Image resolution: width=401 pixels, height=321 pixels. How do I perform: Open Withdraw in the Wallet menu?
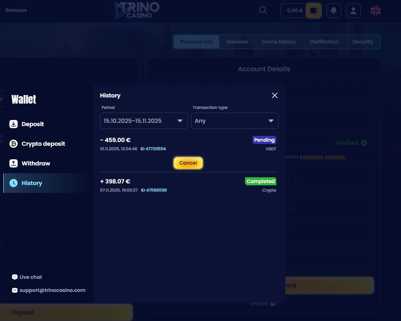36,163
